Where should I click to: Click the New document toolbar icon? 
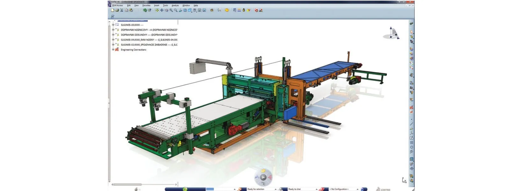(x=113, y=10)
